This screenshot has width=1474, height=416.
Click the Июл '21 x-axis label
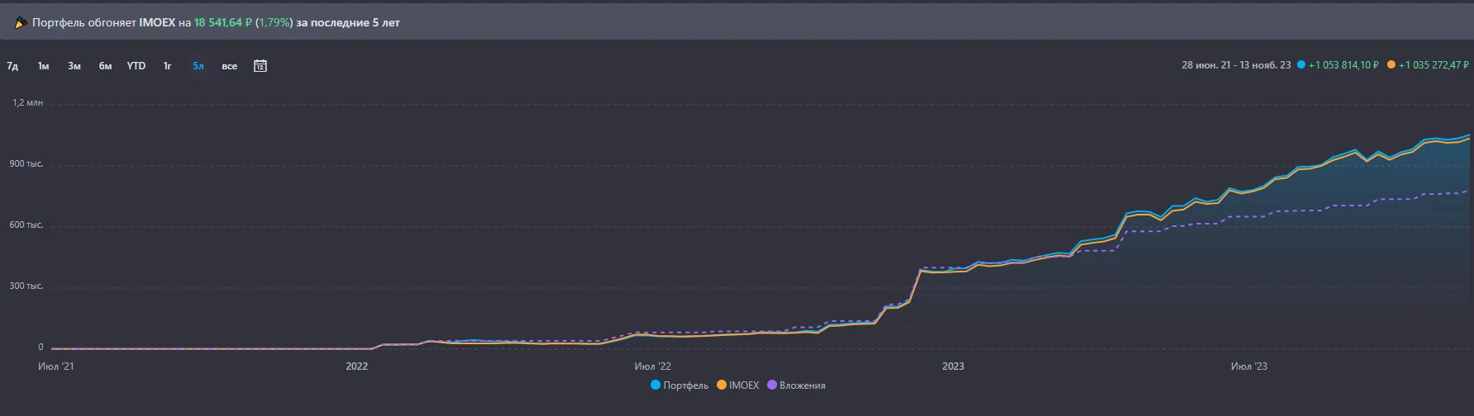click(56, 366)
